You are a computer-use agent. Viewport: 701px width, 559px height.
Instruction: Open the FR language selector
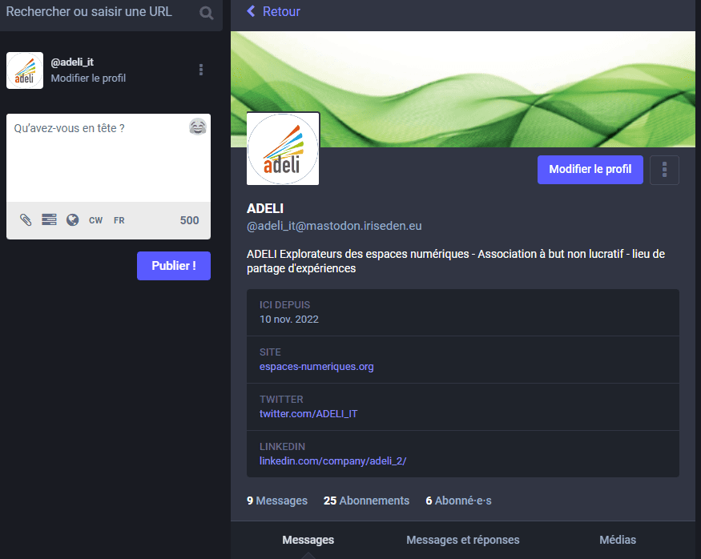pos(119,220)
